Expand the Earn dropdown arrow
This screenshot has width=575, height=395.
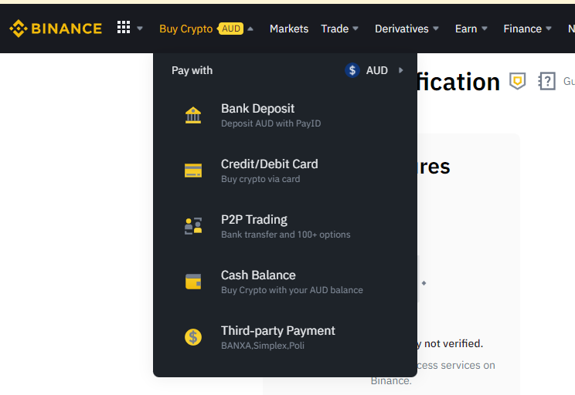[x=485, y=29]
